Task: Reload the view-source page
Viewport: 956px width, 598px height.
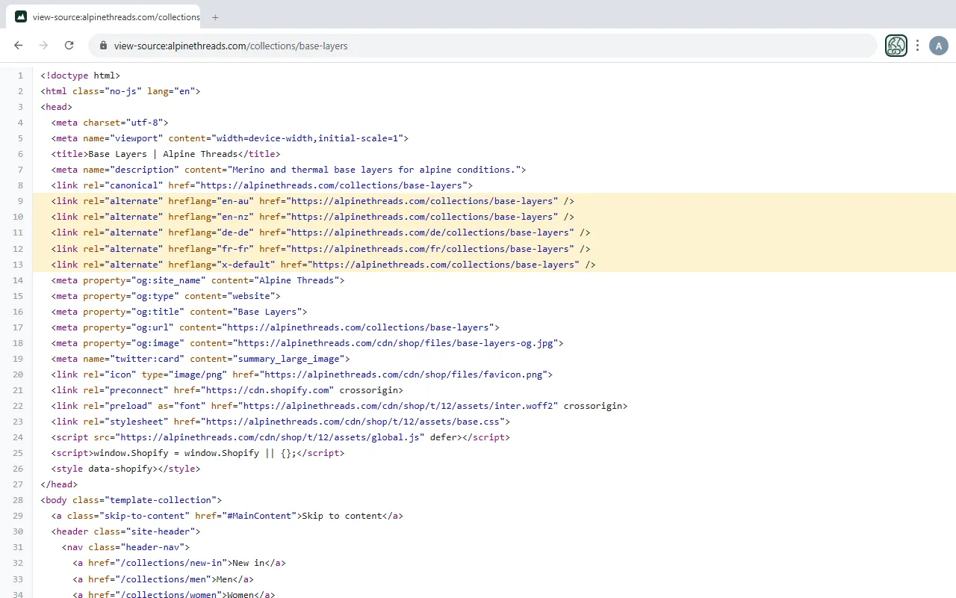Action: [69, 46]
